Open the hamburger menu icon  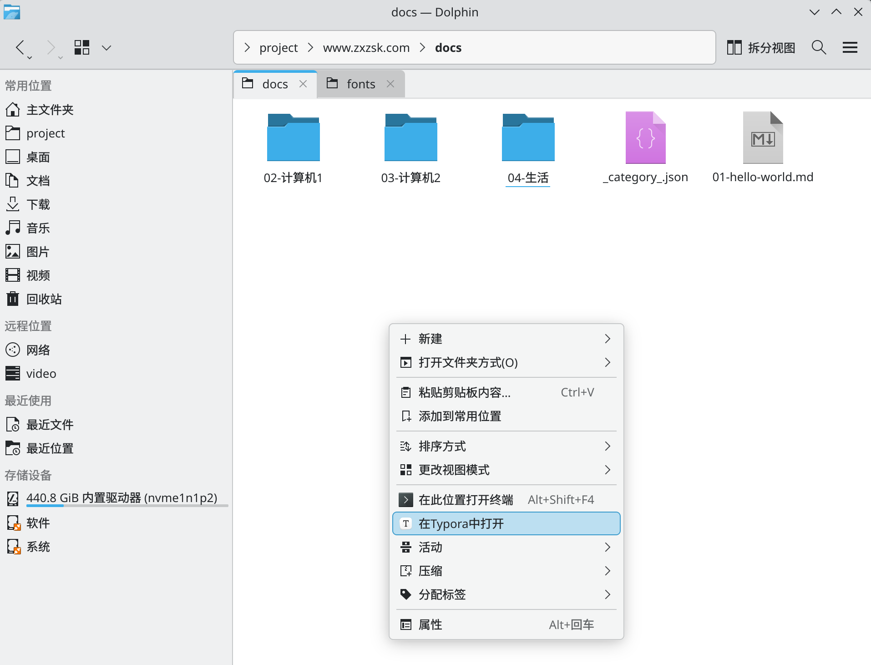click(x=850, y=47)
